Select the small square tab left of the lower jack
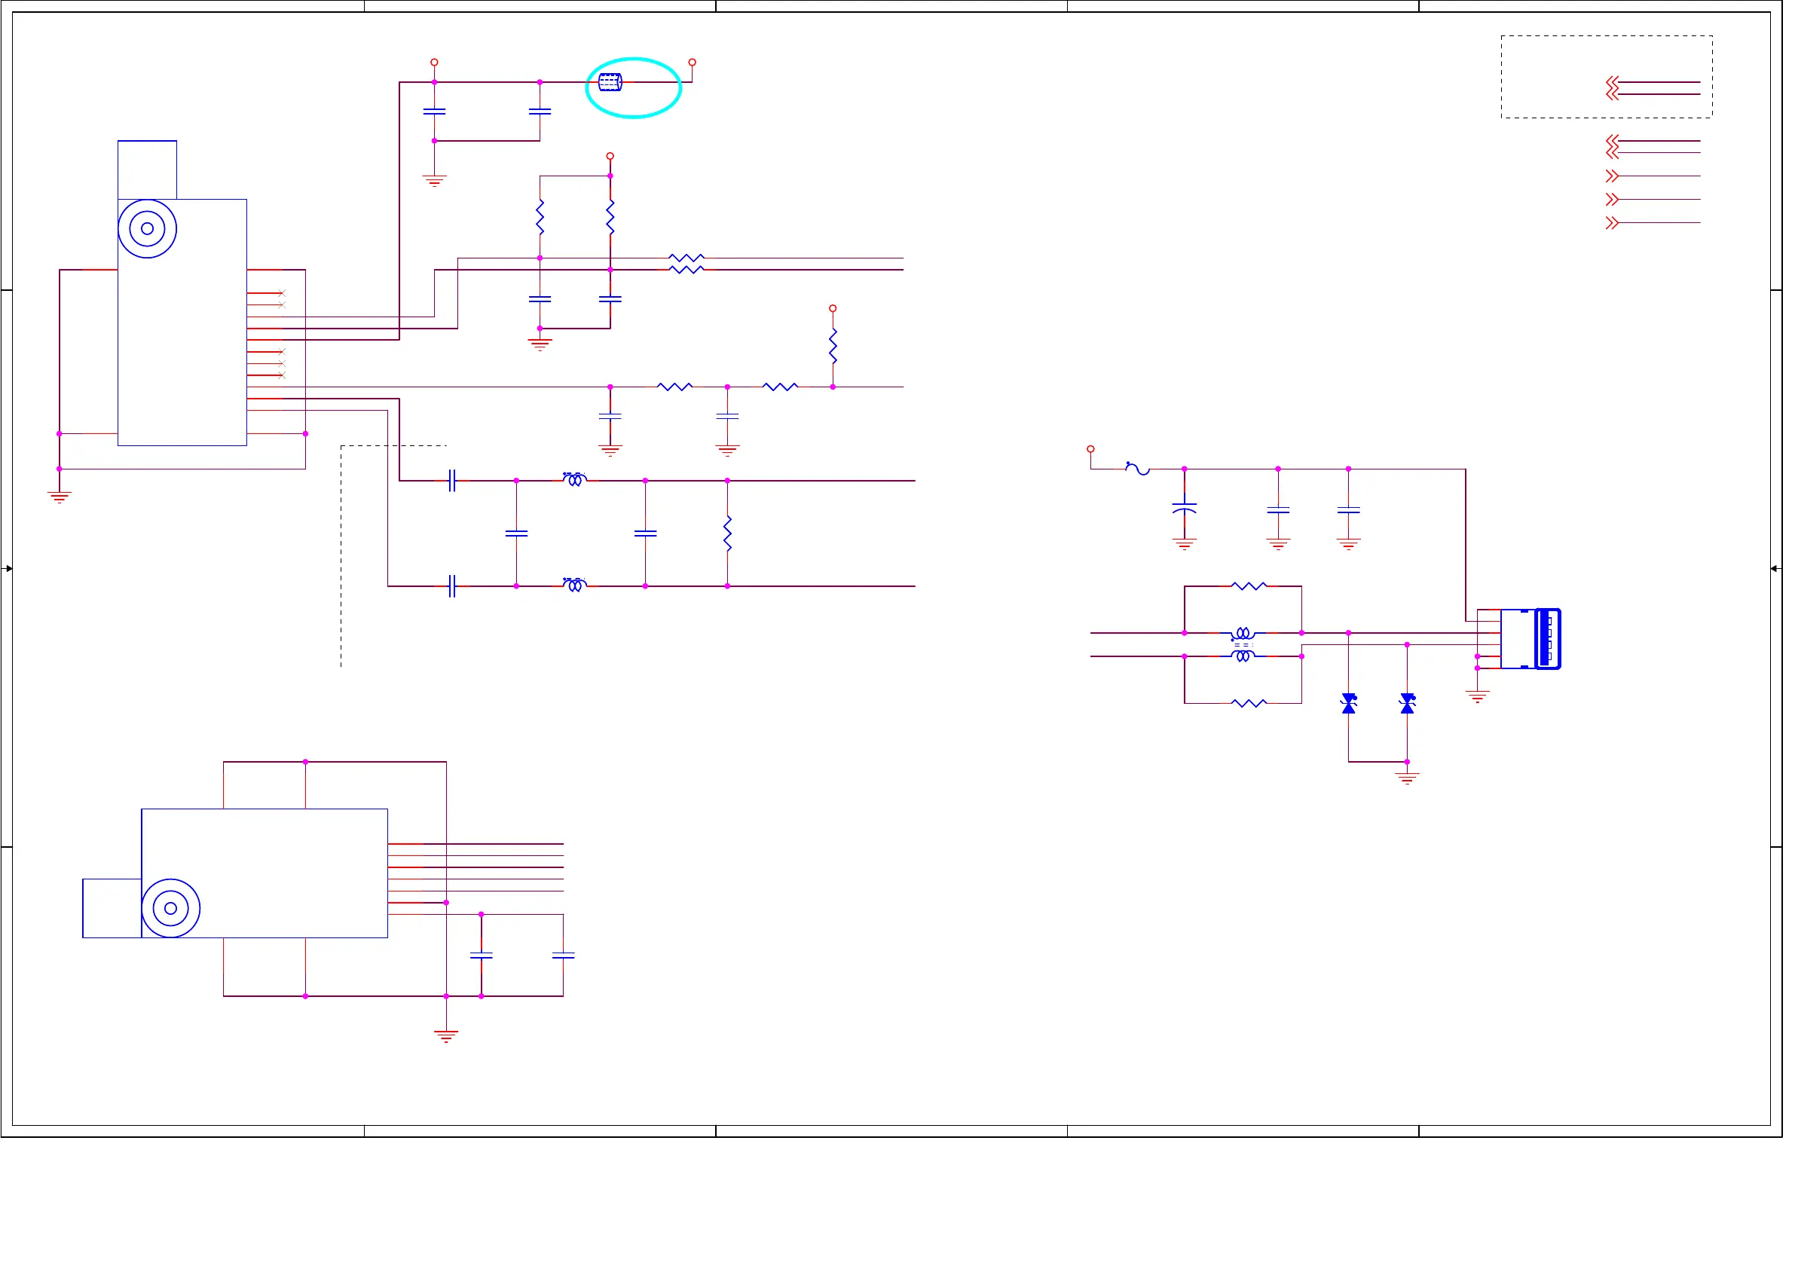This screenshot has height=1269, width=1795. tap(112, 908)
